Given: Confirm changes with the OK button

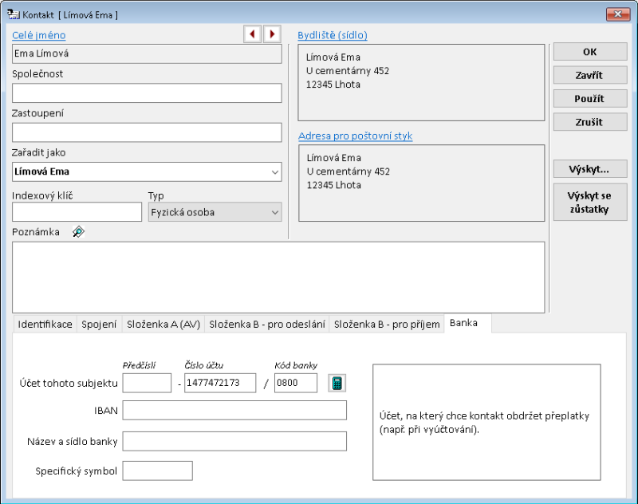Looking at the screenshot, I should pyautogui.click(x=589, y=51).
